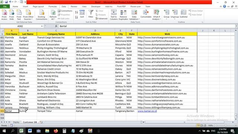The image size is (238, 134).
Task: Import data using From Web
Action: [x=12, y=15]
